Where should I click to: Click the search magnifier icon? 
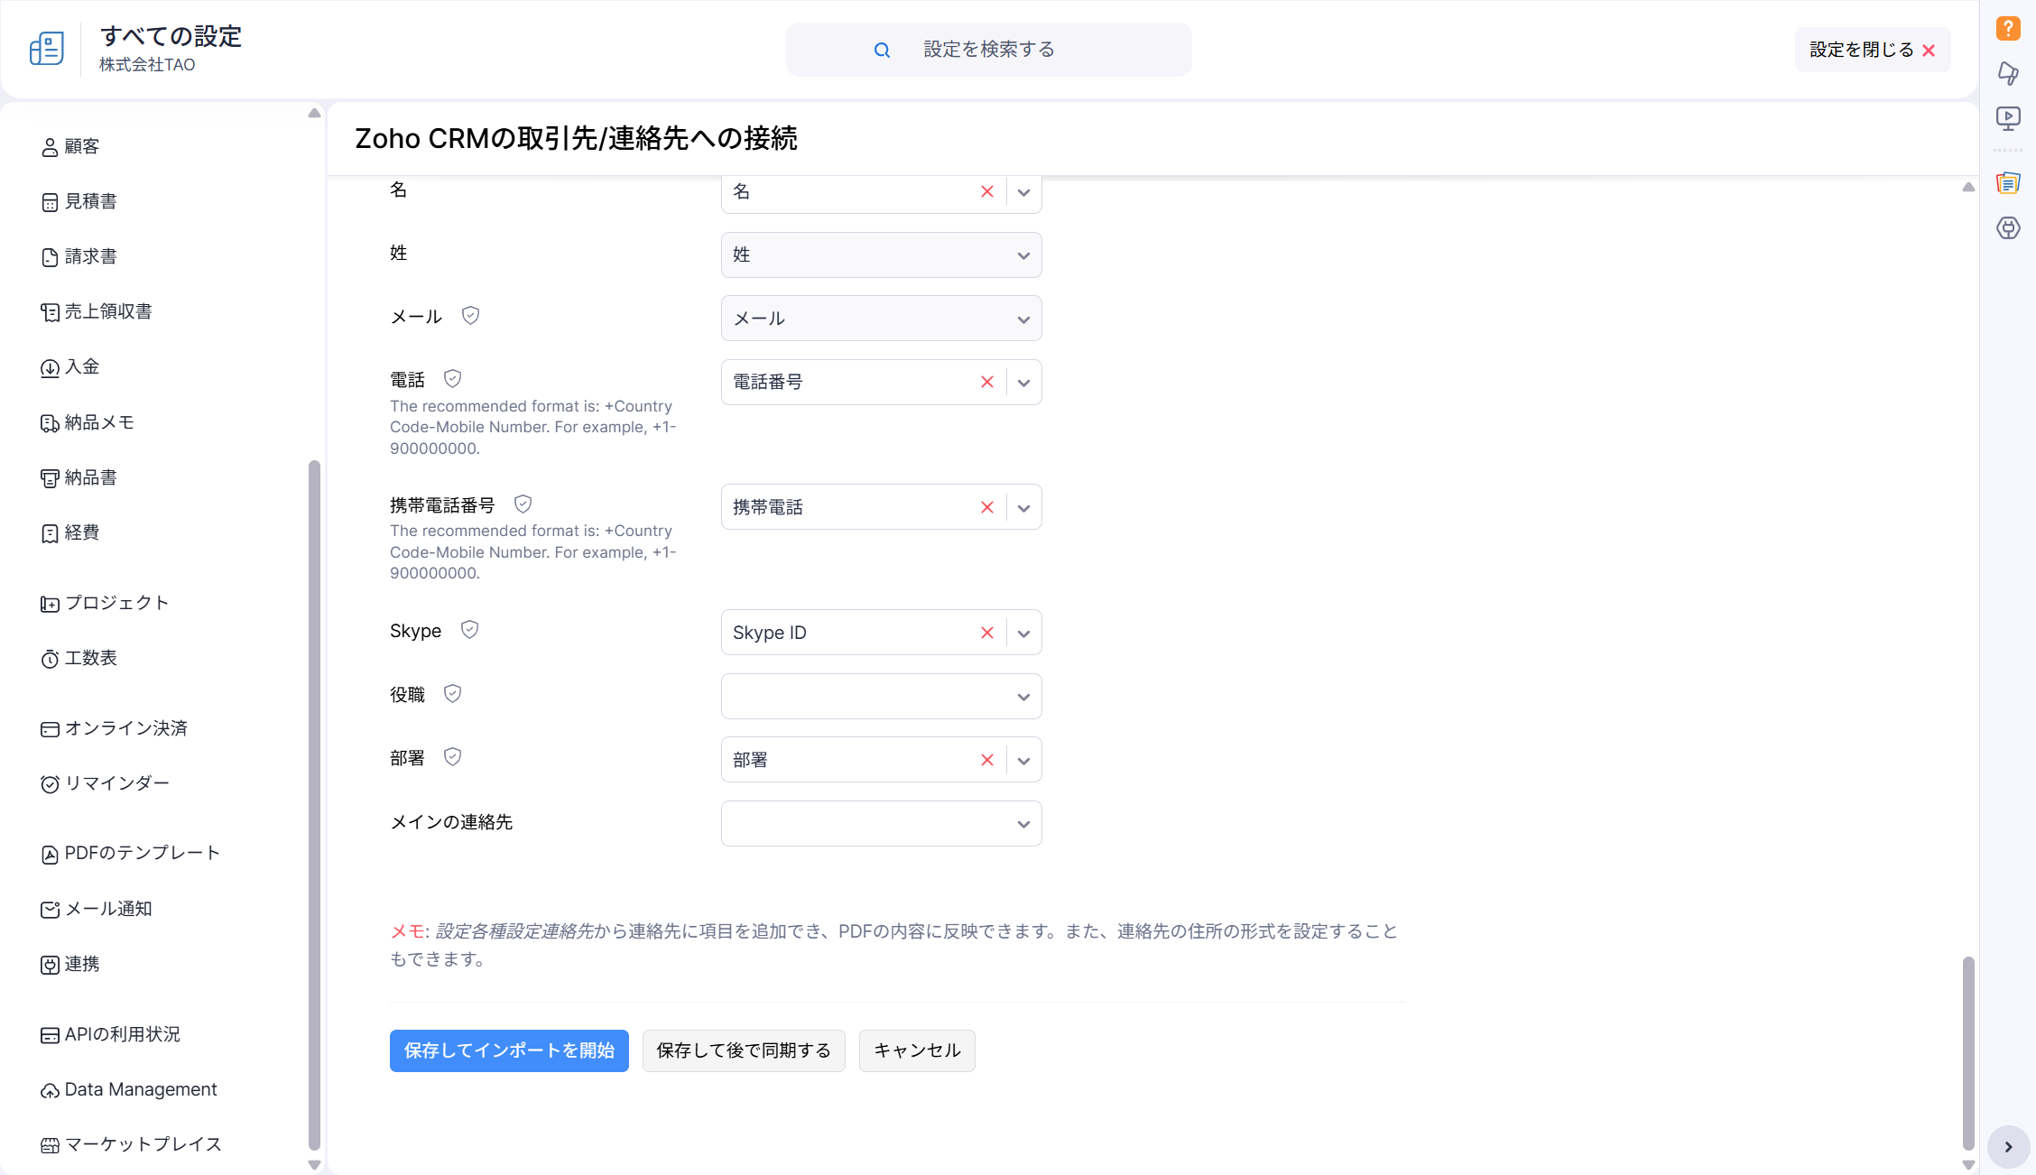882,50
